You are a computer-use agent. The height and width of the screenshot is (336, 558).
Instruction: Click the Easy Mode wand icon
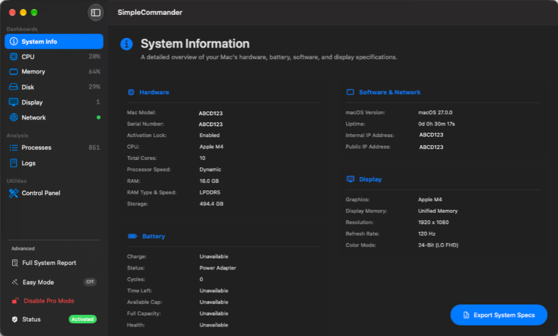click(x=14, y=282)
